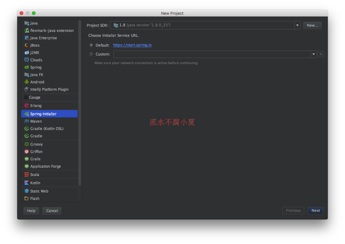
Task: Click the Java FX folder icon
Action: (x=27, y=74)
